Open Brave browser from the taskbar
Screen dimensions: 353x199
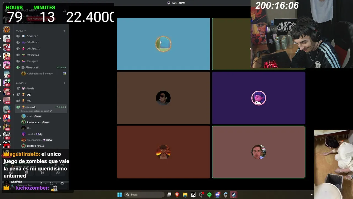tap(177, 195)
